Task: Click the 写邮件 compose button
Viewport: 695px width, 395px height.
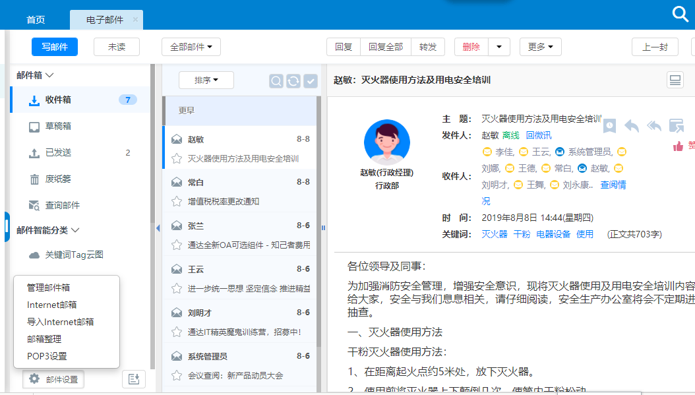Action: tap(55, 47)
